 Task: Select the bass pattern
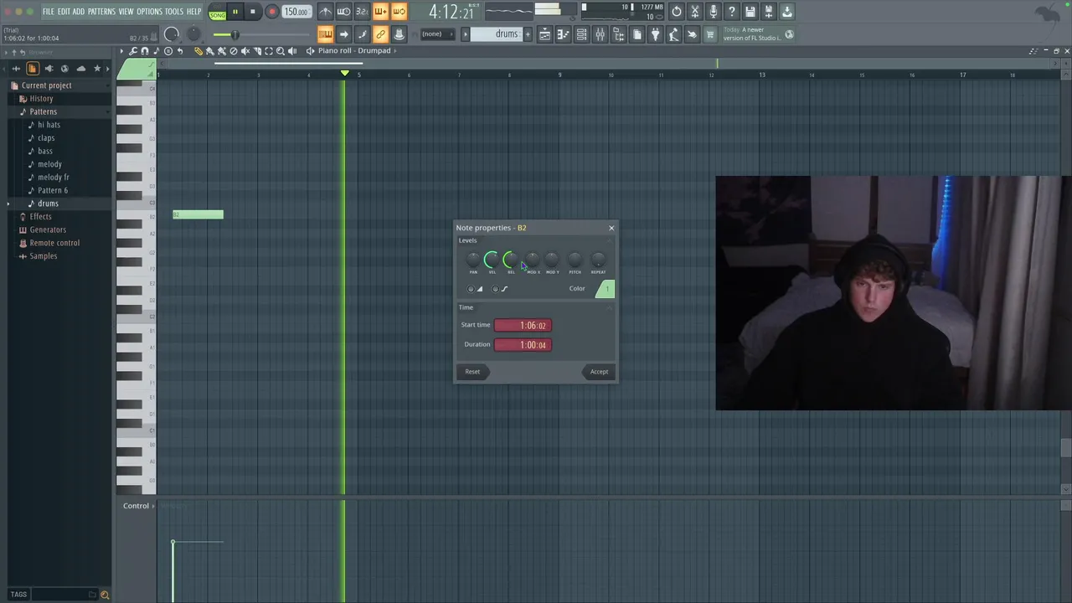[45, 151]
